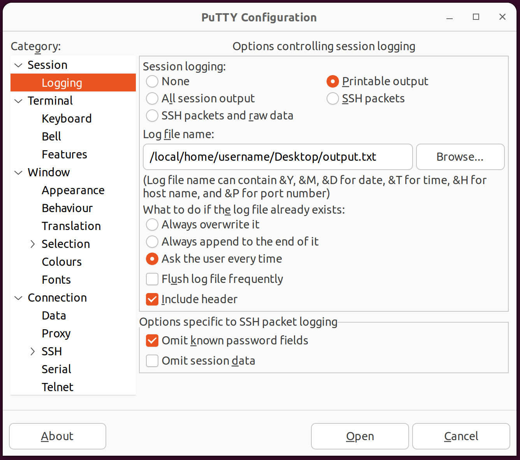Open Appearance settings
The width and height of the screenshot is (520, 460).
coord(73,190)
